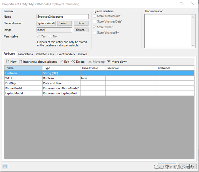Click Move down arrow button
Viewport: 199px width, 172px height.
[x=117, y=62]
